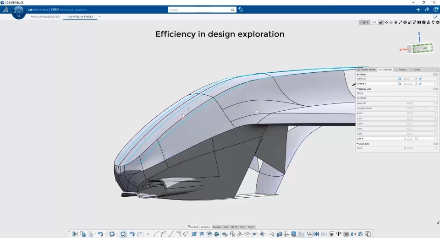Click the Paste clipboard icon
Viewport: 440px width, 238px height.
[90, 234]
